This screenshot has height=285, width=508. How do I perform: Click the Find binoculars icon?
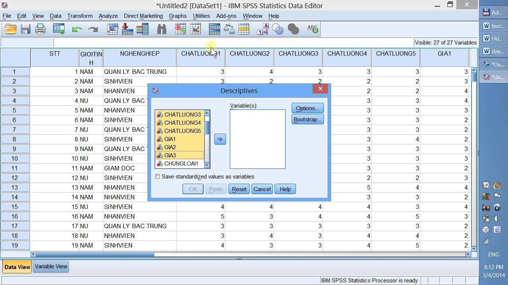[x=162, y=29]
